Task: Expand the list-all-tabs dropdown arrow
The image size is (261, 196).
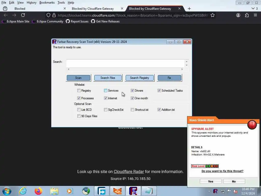Action: [253, 8]
